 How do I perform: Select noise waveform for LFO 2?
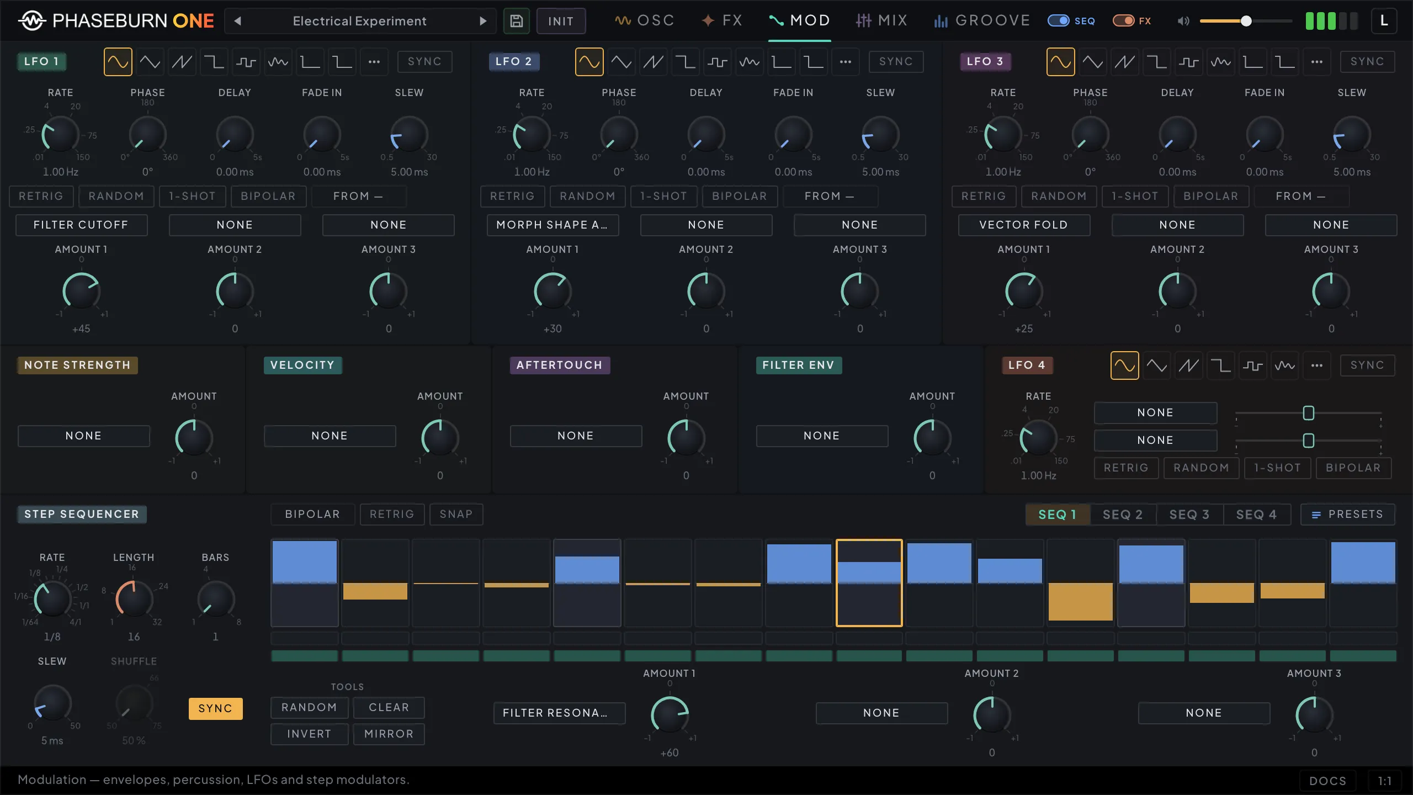pyautogui.click(x=749, y=62)
